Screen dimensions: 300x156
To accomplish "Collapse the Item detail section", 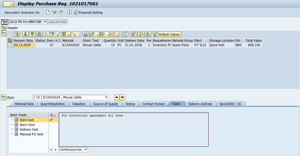I will click(x=4, y=97).
